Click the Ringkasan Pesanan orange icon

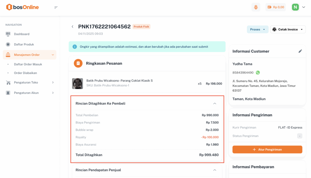[78, 63]
